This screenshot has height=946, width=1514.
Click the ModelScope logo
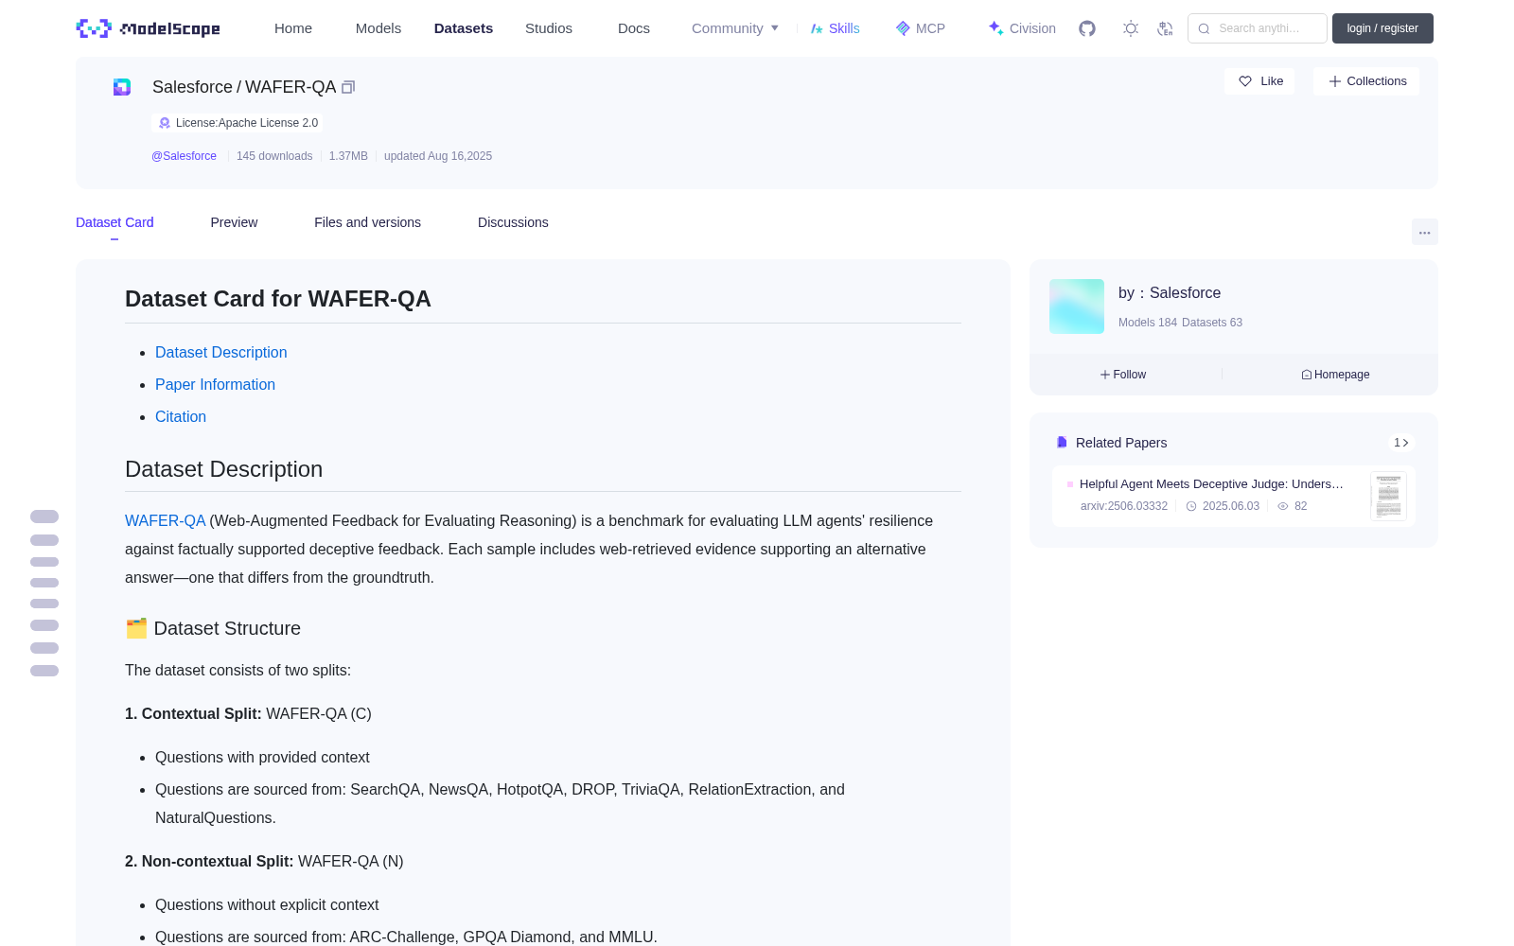[148, 28]
